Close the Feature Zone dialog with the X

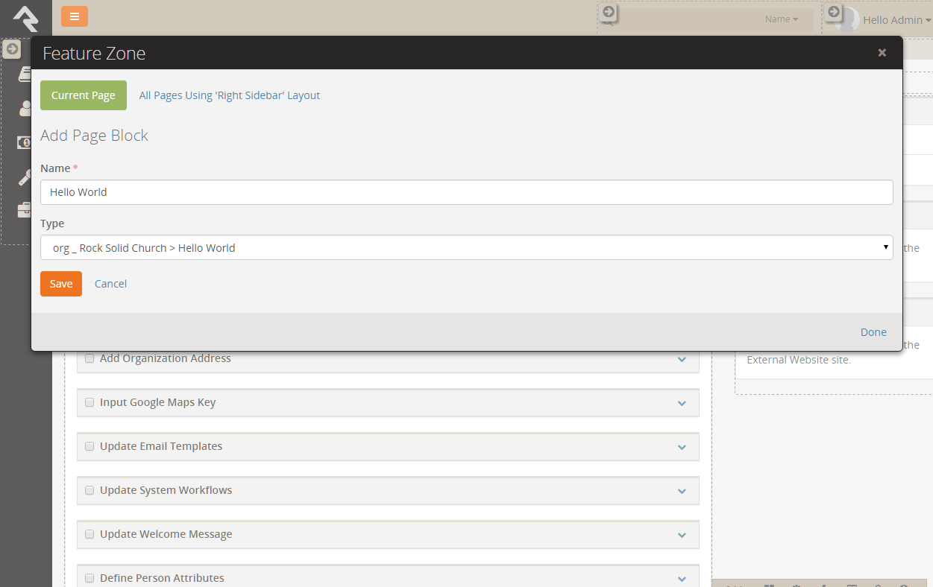[x=882, y=52]
